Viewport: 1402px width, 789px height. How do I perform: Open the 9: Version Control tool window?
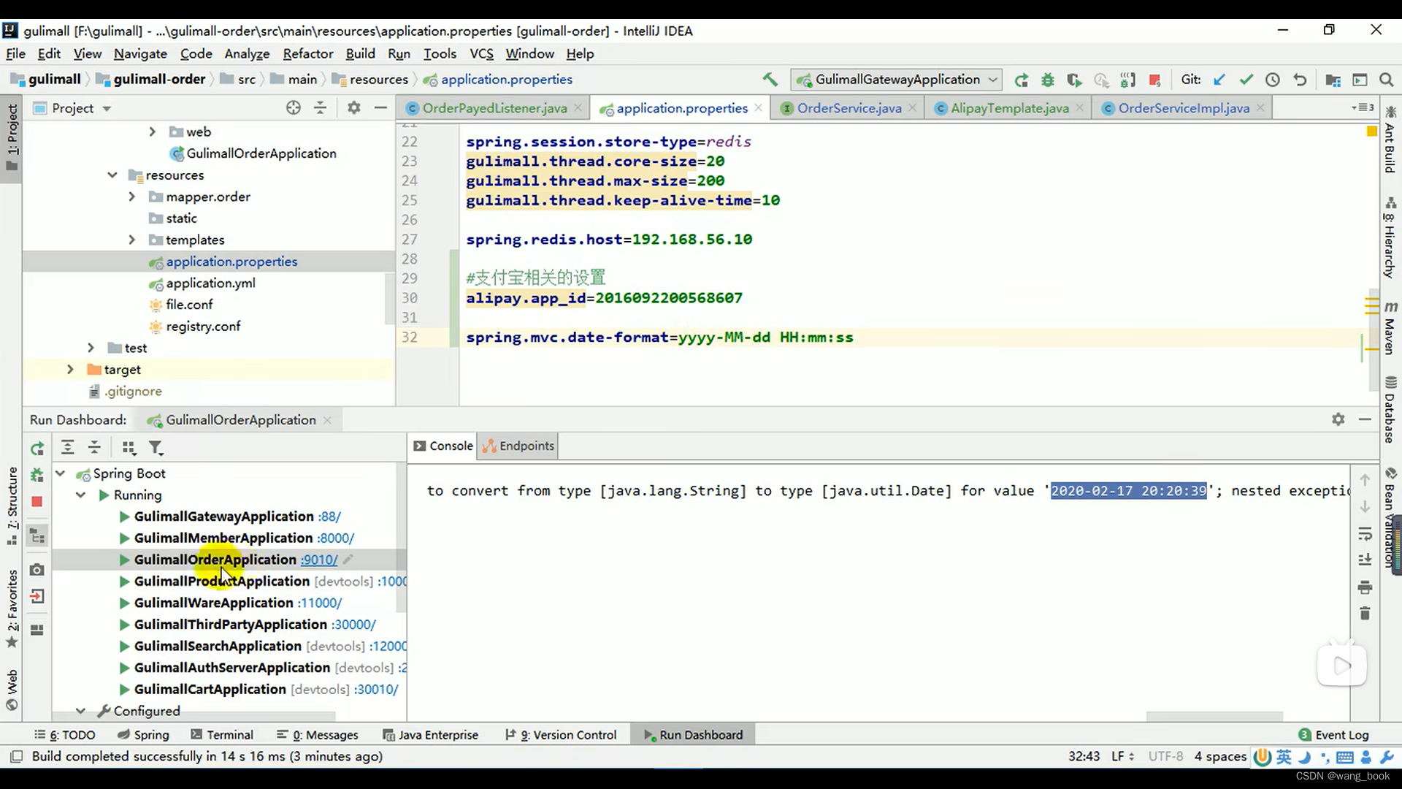[561, 735]
